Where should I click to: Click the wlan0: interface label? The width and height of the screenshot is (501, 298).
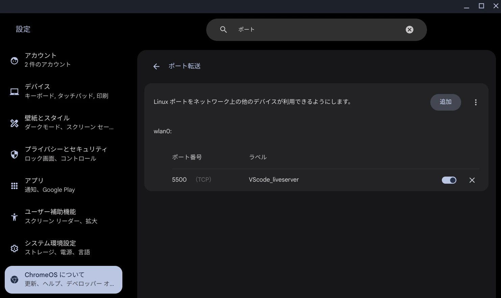(163, 131)
